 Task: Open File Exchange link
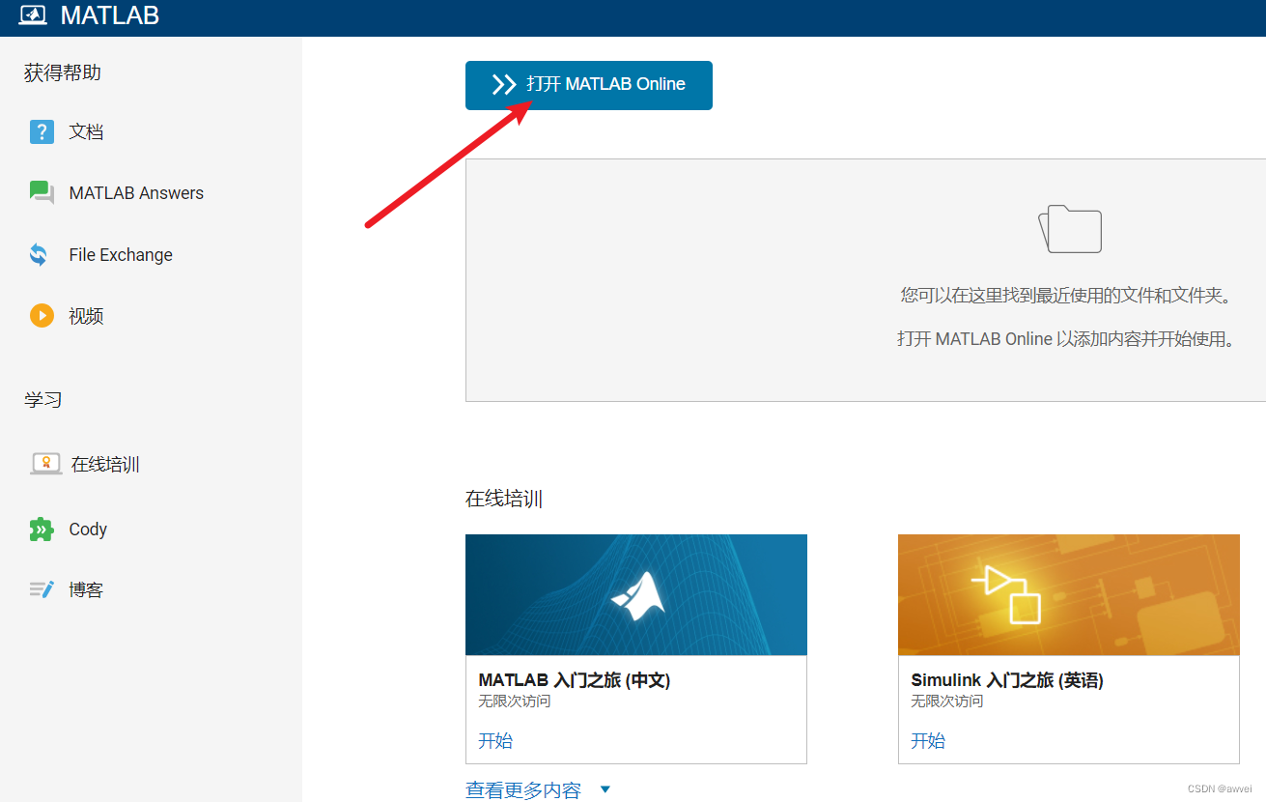click(121, 255)
